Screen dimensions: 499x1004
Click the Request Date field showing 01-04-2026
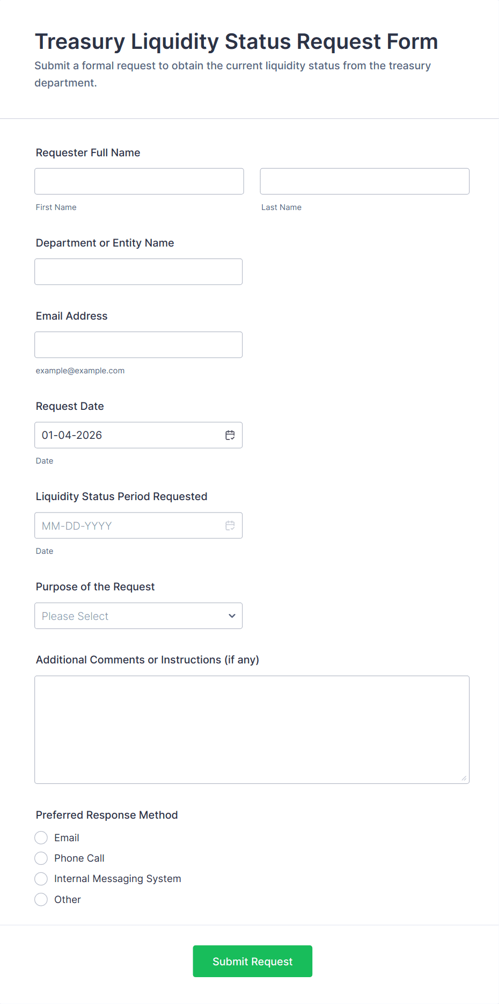click(129, 435)
